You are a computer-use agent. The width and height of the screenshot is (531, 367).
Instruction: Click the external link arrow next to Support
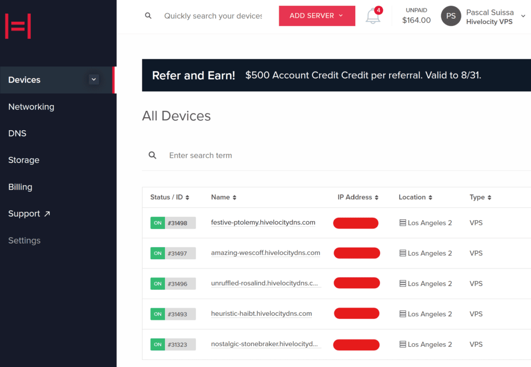pos(46,213)
